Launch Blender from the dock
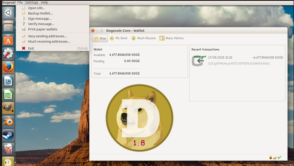The height and width of the screenshot is (166, 294). 8,122
